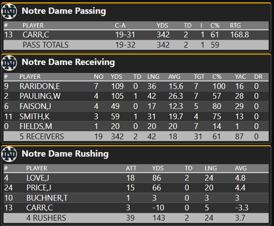Click the Notre Dame logo beside Receiving
This screenshot has height=226, width=274.
(x=9, y=62)
